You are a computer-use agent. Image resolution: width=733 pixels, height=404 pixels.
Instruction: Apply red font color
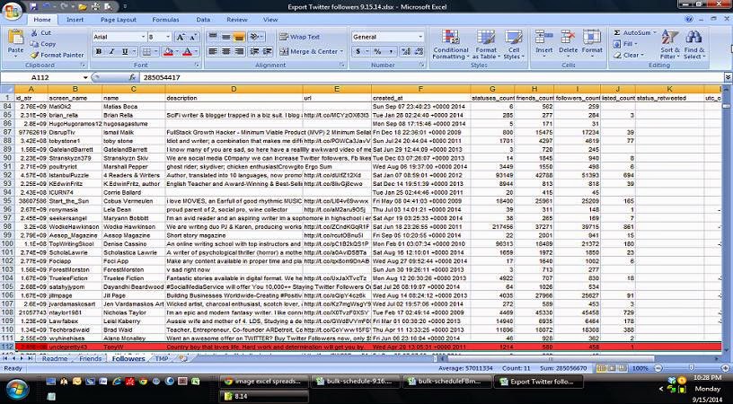[x=188, y=52]
